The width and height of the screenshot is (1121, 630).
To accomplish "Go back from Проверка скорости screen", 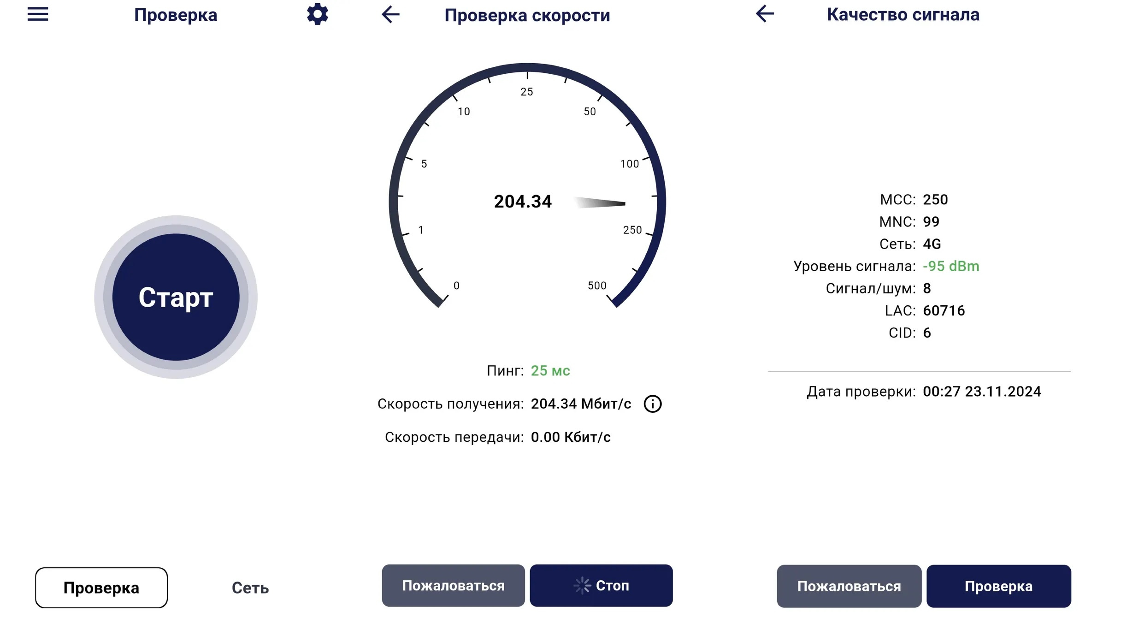I will pos(390,14).
